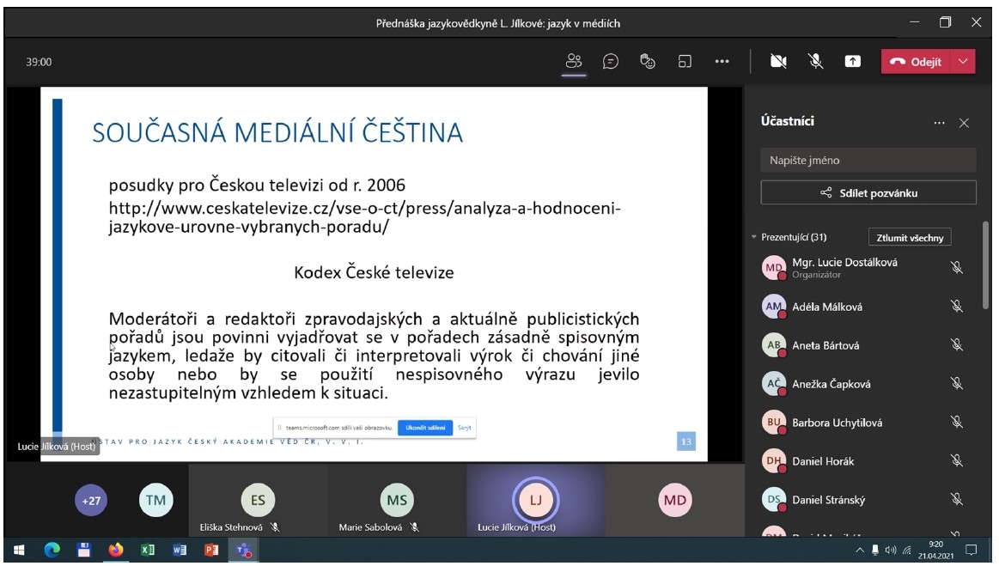Leave the meeting with Odejít

916,61
